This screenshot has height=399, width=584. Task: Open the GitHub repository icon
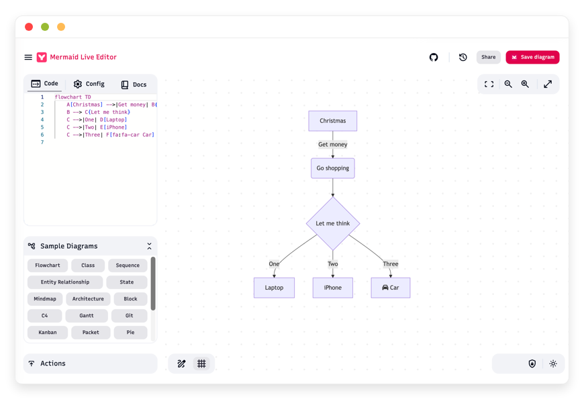pos(434,57)
